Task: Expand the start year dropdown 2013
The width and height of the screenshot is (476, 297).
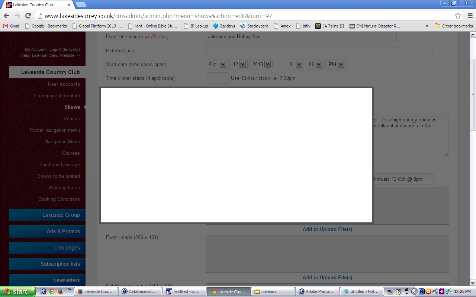Action: pyautogui.click(x=261, y=64)
